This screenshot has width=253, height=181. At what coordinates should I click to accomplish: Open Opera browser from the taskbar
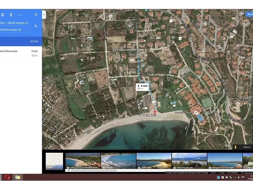pos(7,177)
